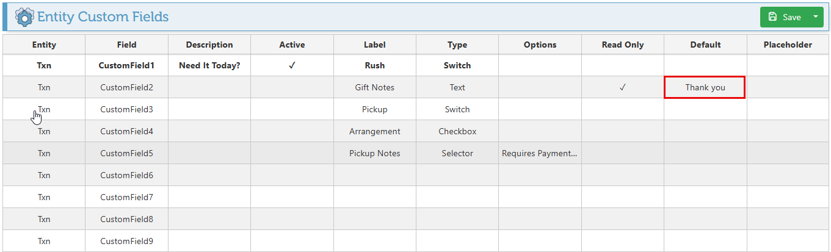The image size is (831, 252).
Task: Toggle Read Only checkmark for CustomField2
Action: pyautogui.click(x=622, y=87)
